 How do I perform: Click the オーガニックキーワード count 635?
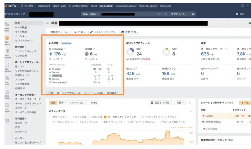[205, 54]
